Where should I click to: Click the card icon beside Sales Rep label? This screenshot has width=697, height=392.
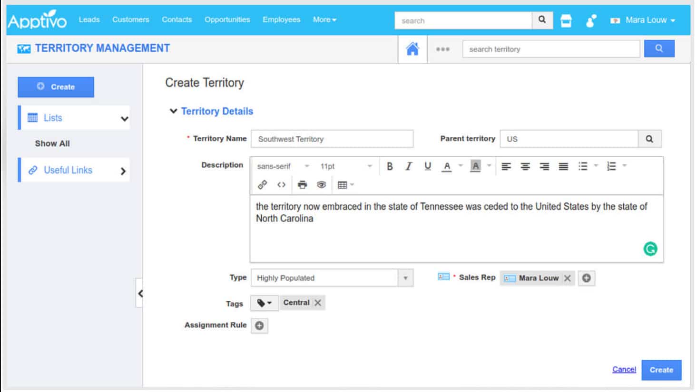tap(443, 277)
